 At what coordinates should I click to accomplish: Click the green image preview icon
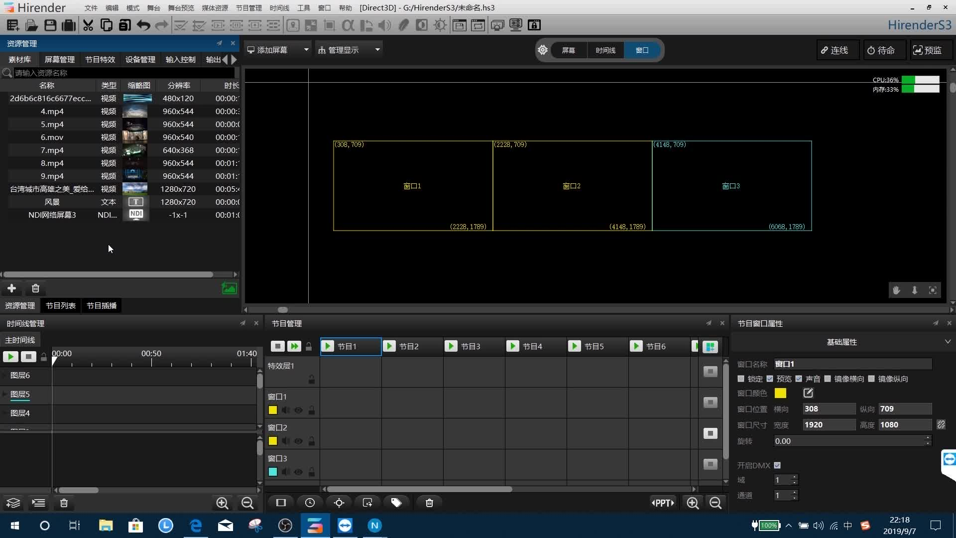point(229,288)
